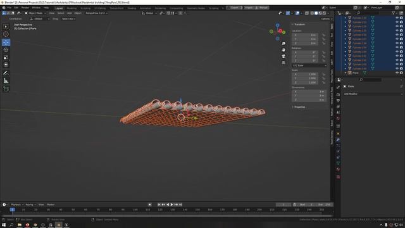The image size is (405, 228).
Task: Hide Cylinder.244 with its eye icon
Action: coord(397,68)
